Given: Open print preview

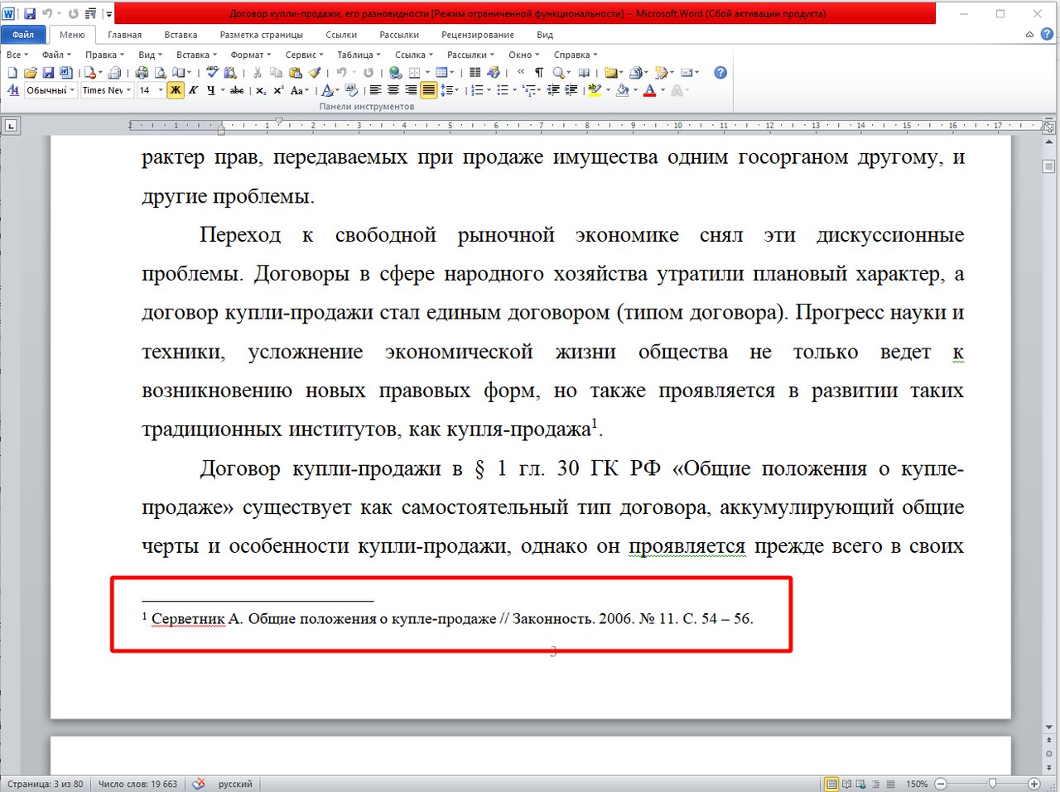Looking at the screenshot, I should coord(161,72).
